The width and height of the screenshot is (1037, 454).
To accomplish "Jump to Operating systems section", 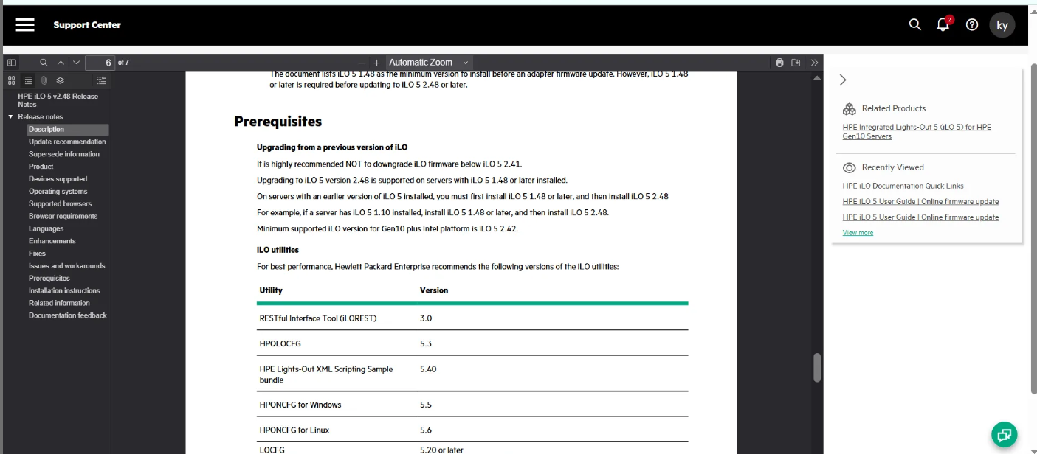I will click(x=58, y=192).
